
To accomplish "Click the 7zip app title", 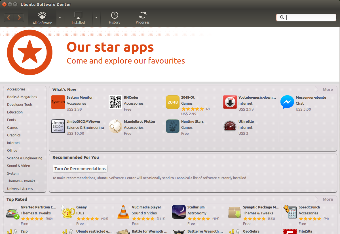I will [24, 231].
